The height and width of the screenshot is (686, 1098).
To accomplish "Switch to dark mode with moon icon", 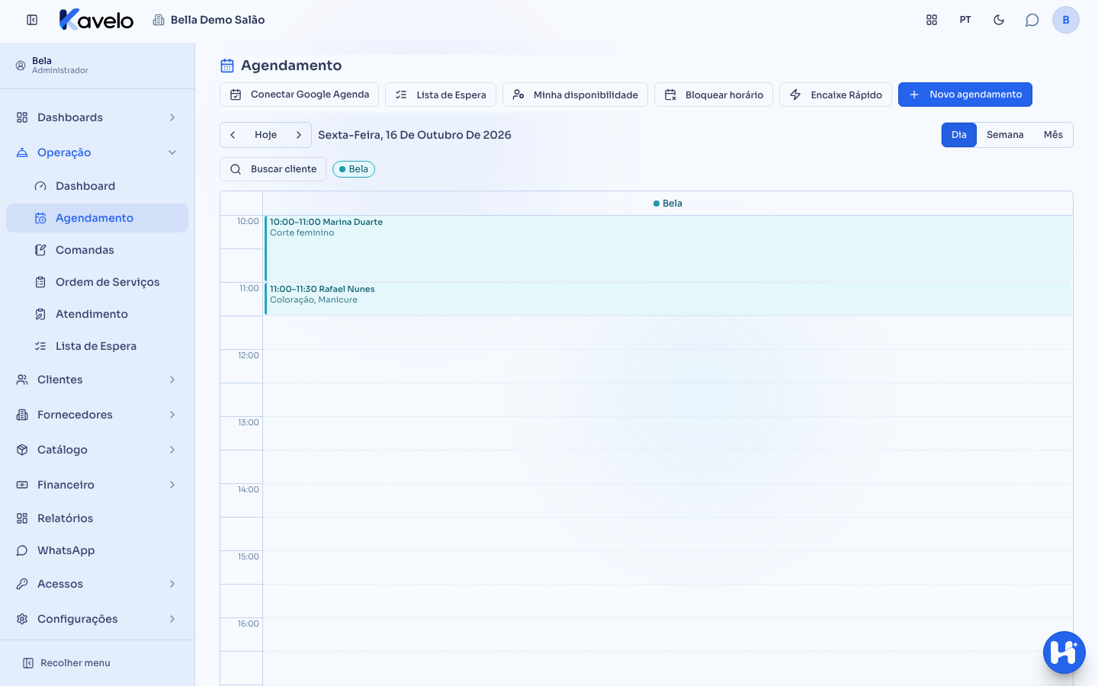I will [x=999, y=20].
